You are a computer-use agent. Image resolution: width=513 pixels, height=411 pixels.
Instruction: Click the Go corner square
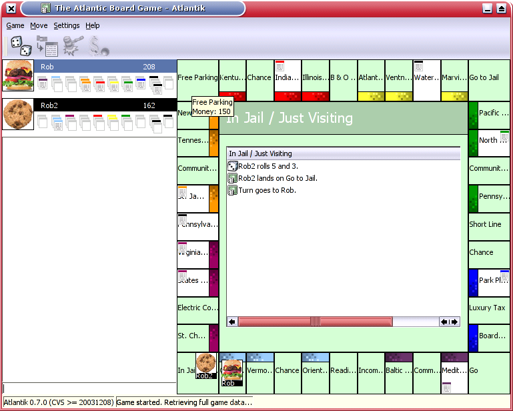489,373
